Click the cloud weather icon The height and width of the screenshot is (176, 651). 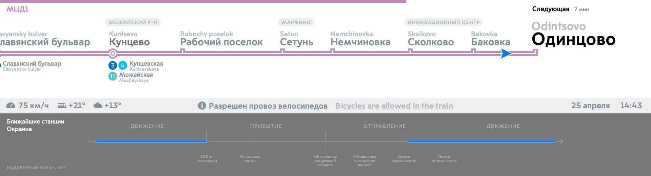(x=98, y=106)
